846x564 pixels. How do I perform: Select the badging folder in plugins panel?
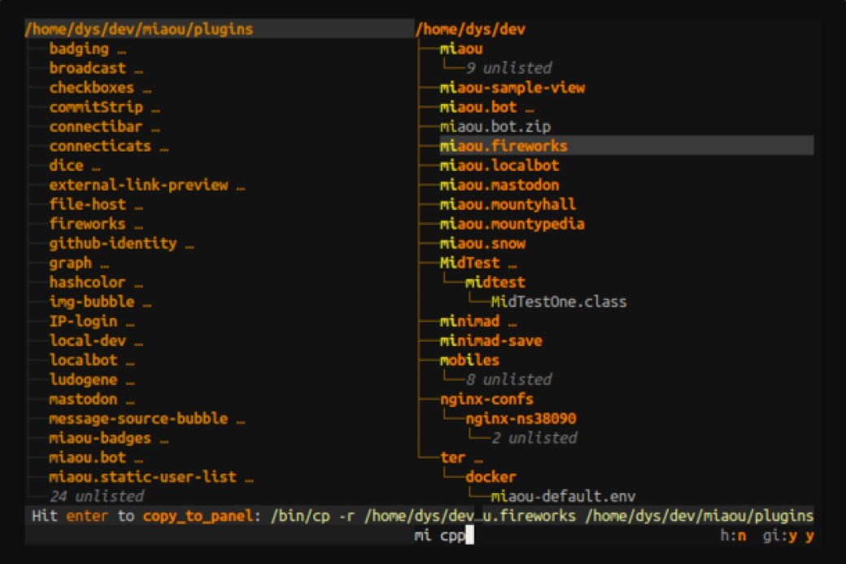[x=78, y=49]
